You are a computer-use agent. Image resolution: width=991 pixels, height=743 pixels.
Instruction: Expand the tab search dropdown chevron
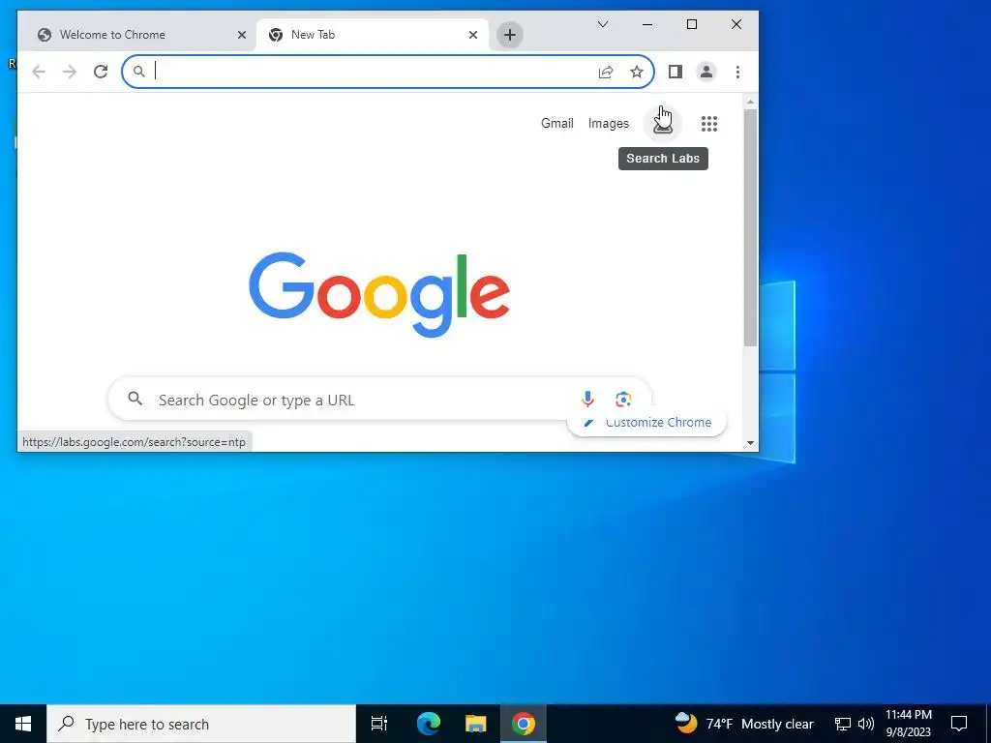click(603, 24)
